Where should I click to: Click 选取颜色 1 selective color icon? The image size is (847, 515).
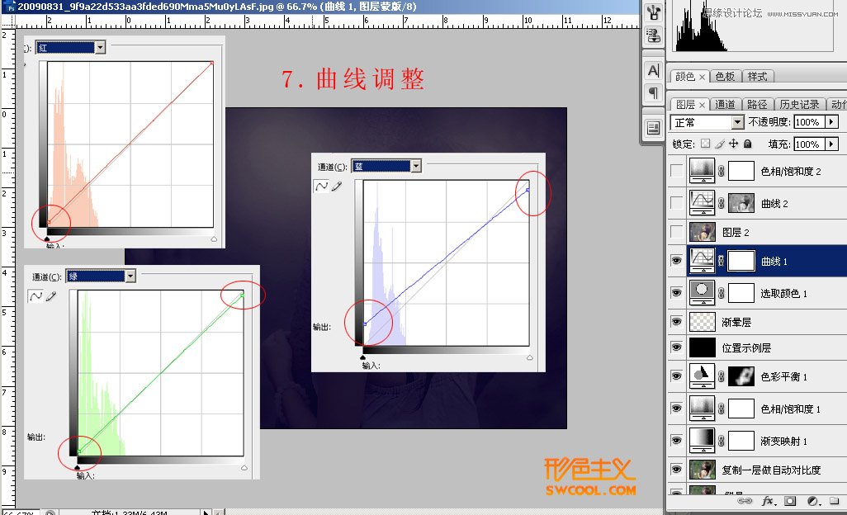pyautogui.click(x=703, y=293)
